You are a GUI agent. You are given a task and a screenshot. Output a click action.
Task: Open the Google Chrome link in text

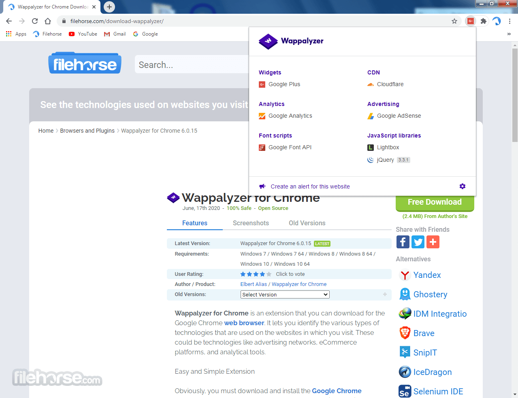coord(337,391)
